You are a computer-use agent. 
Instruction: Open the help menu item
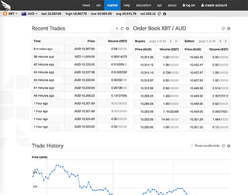[x=126, y=5]
